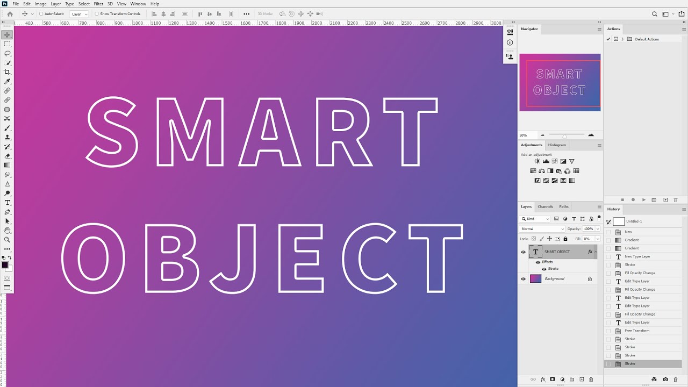Switch to the Channels tab
Screen dimensions: 688x387
(x=545, y=206)
